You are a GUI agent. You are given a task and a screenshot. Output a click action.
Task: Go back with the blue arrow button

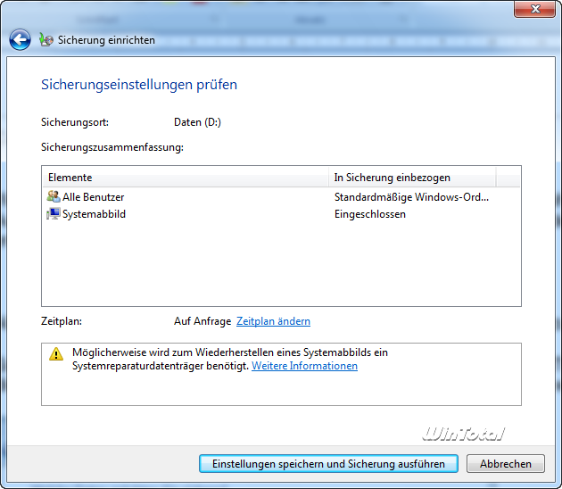pos(20,39)
